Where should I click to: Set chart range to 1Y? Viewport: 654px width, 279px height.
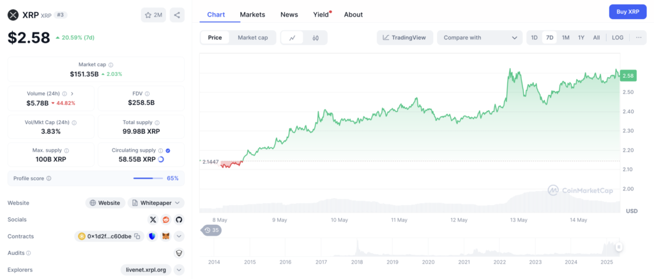point(581,38)
